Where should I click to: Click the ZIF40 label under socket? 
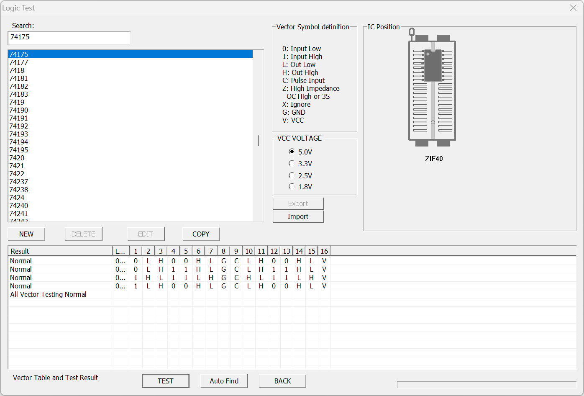[x=434, y=159]
